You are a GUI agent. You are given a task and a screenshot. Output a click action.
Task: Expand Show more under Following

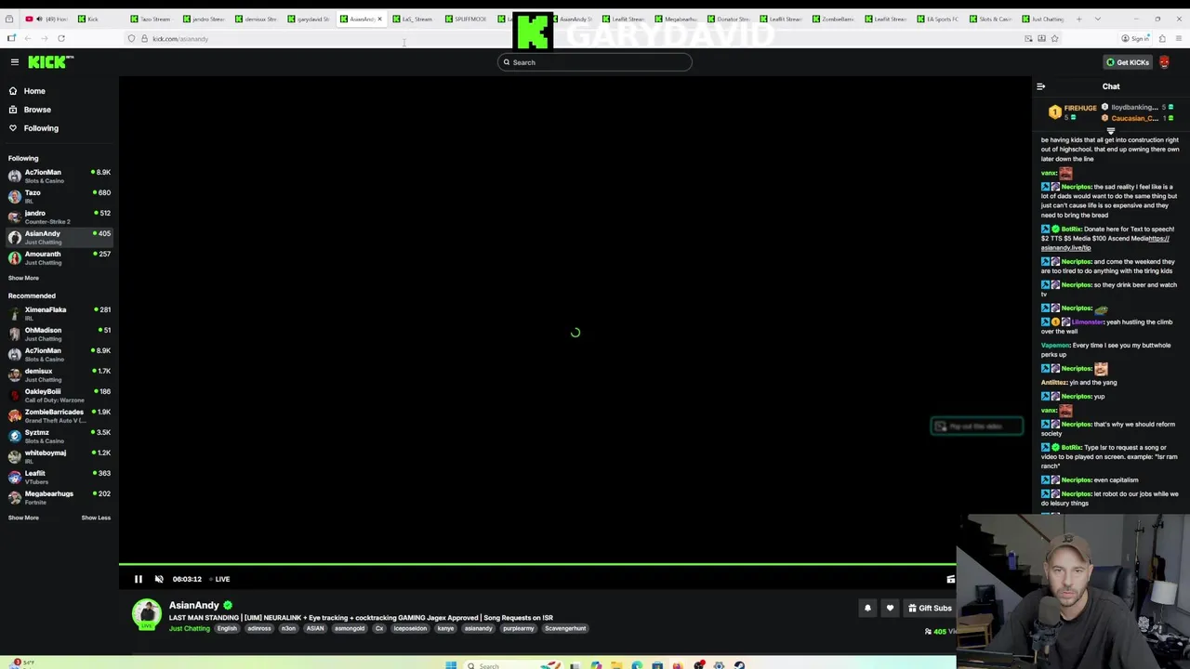click(23, 278)
